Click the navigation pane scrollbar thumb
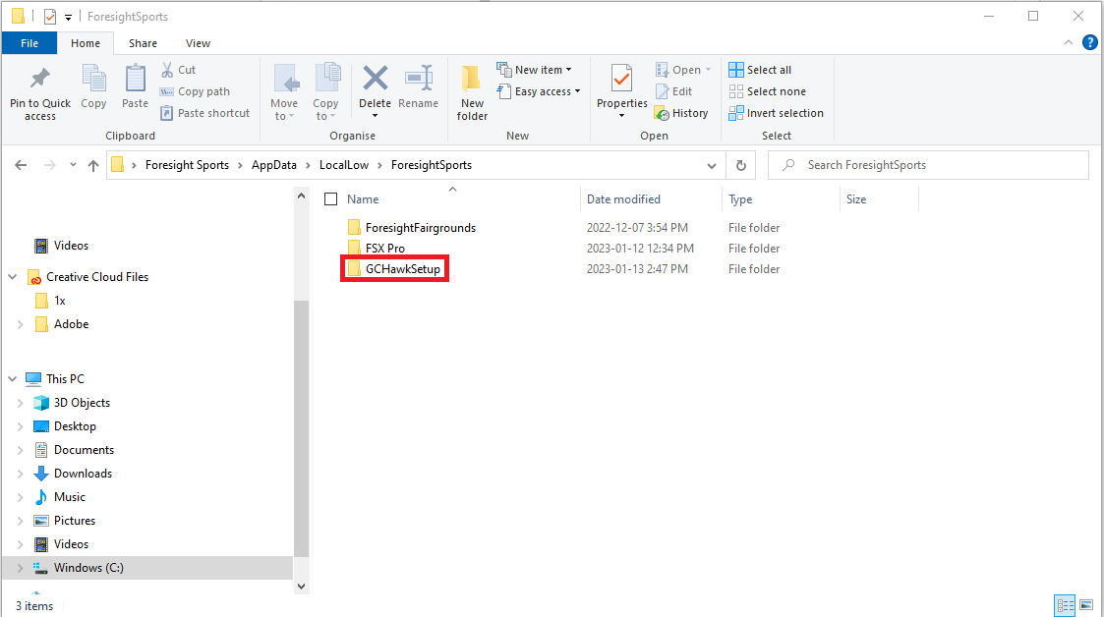The width and height of the screenshot is (1104, 617). [302, 427]
